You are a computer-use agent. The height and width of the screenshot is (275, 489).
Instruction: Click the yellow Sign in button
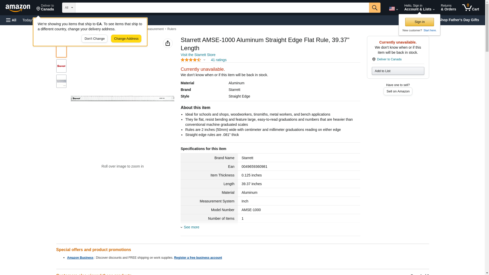(x=419, y=22)
